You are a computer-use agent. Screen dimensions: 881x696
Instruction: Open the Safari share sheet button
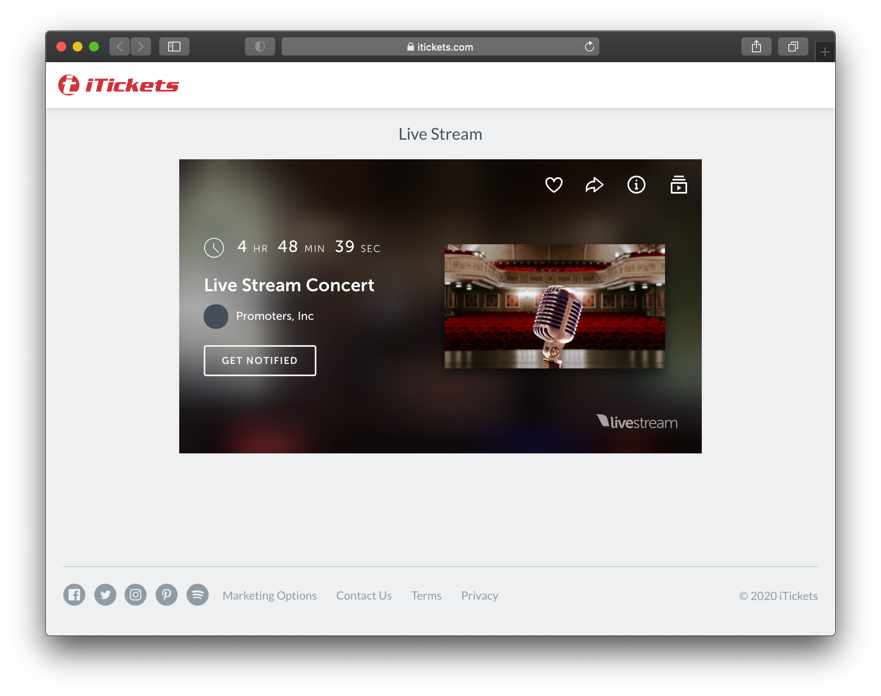pos(756,47)
